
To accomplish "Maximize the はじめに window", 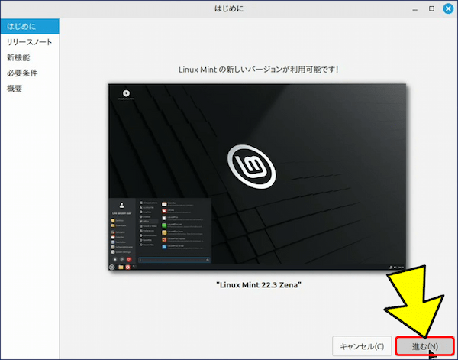I will (431, 8).
